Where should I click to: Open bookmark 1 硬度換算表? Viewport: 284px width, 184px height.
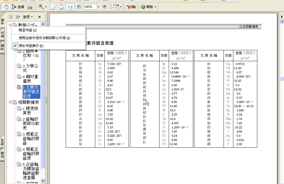[30, 111]
